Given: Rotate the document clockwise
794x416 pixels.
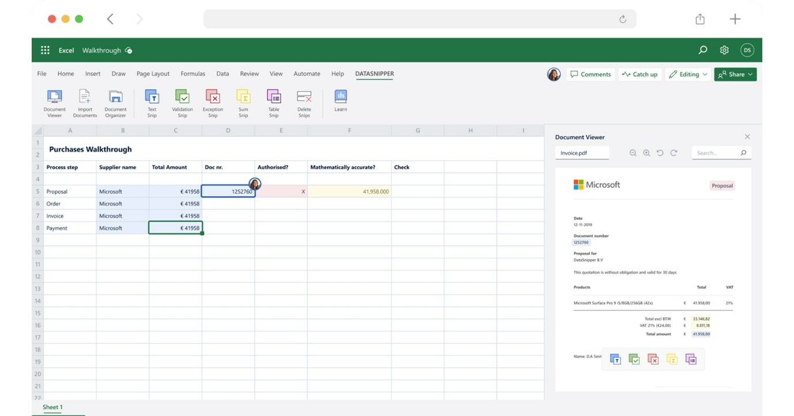Looking at the screenshot, I should (674, 153).
